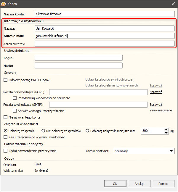Click (wybierz) link for Widoczne dla
The height and width of the screenshot is (192, 178).
[x=41, y=170]
